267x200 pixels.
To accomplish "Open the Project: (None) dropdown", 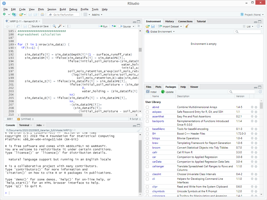I will click(x=252, y=15).
